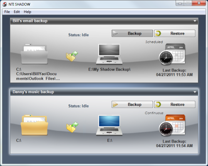Expand Bill's email backup dropdown arrow
This screenshot has width=208, height=166.
pos(195,21)
